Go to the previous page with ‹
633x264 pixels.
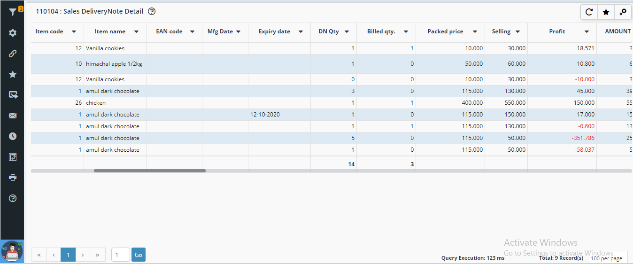coord(54,255)
